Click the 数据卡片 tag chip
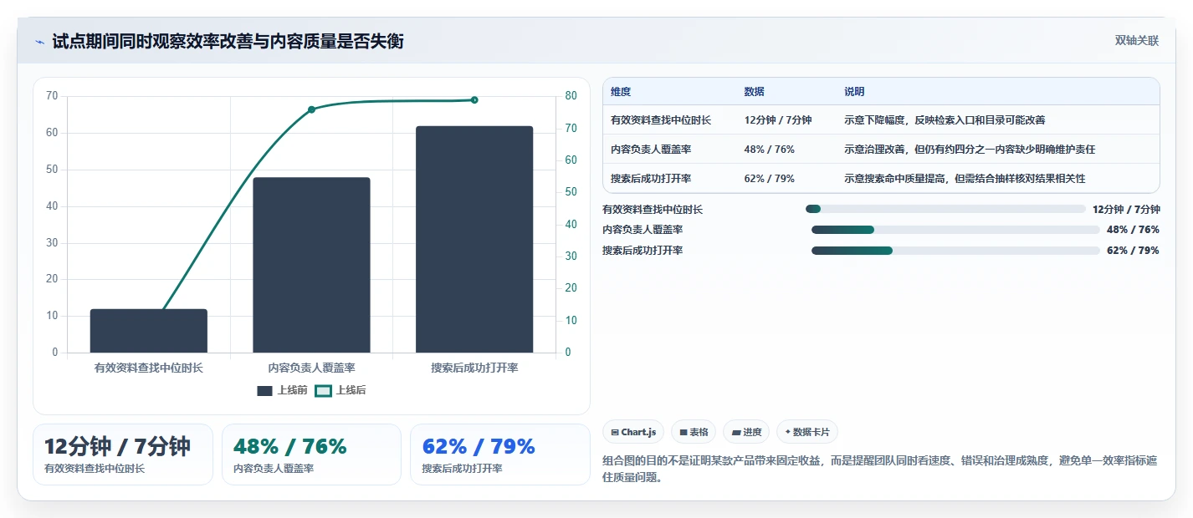The image size is (1193, 518). (807, 432)
